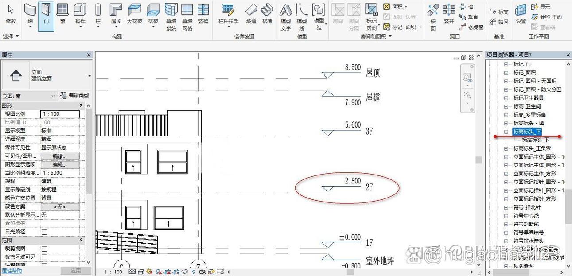Toggle reveal hidden elements lightbulb icon
The image size is (572, 276).
(x=194, y=272)
